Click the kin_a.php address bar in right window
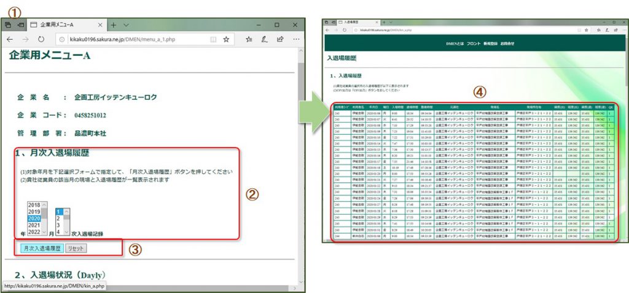This screenshot has height=293, width=629. coord(472,30)
